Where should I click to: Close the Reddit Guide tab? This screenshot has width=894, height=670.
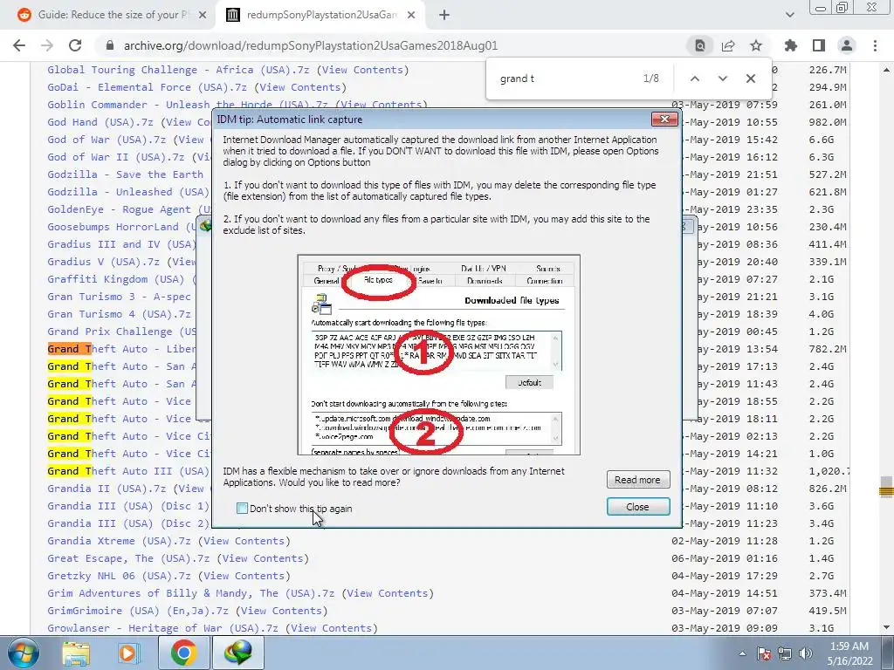(203, 15)
